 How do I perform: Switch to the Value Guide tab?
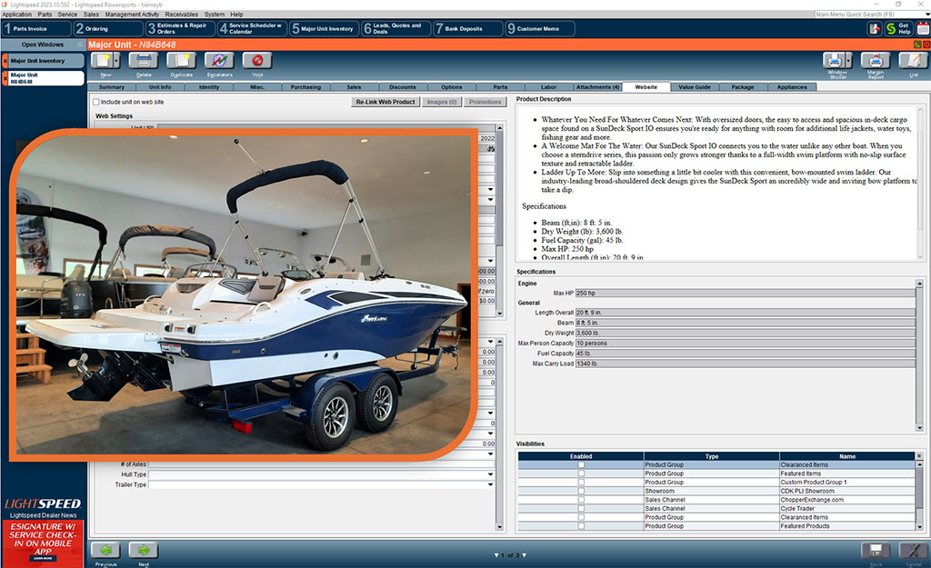point(694,87)
